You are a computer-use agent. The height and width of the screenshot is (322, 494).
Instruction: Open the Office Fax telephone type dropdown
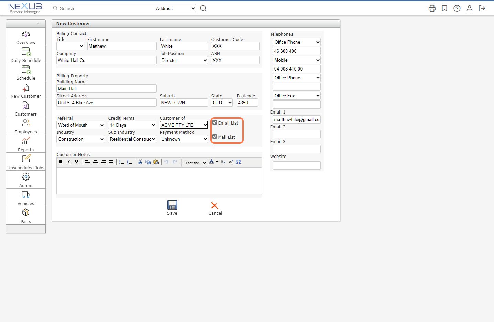pyautogui.click(x=297, y=96)
